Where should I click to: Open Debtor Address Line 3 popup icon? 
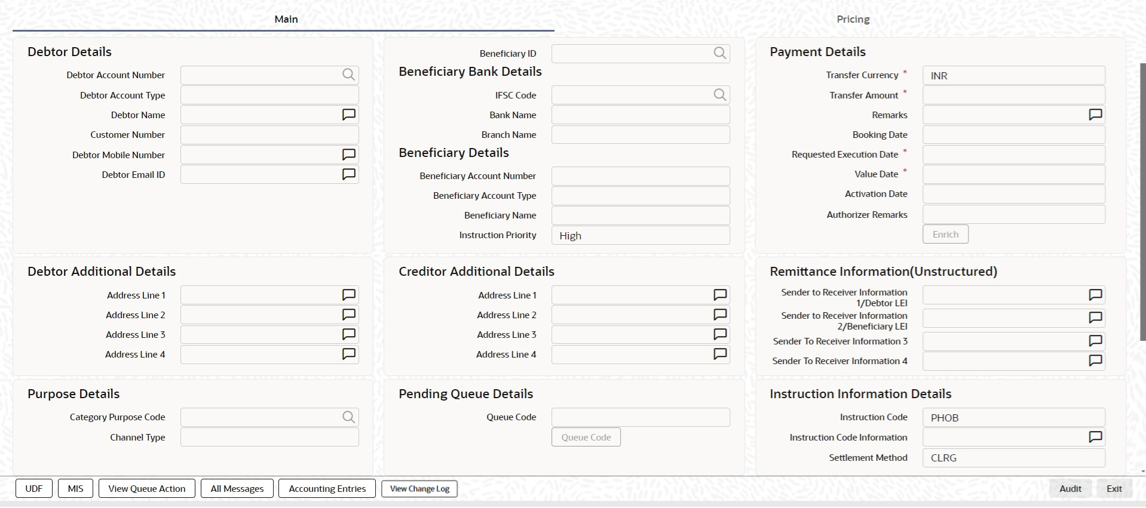[349, 334]
